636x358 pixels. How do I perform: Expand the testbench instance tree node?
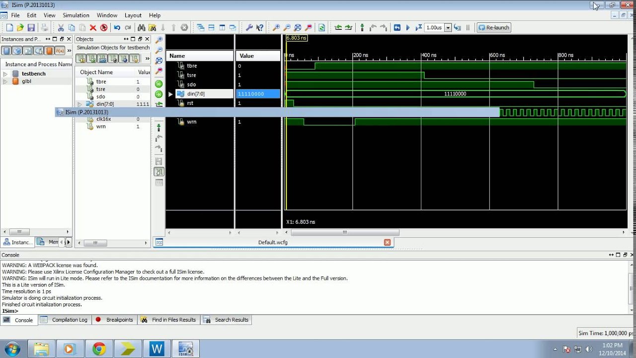(x=5, y=74)
